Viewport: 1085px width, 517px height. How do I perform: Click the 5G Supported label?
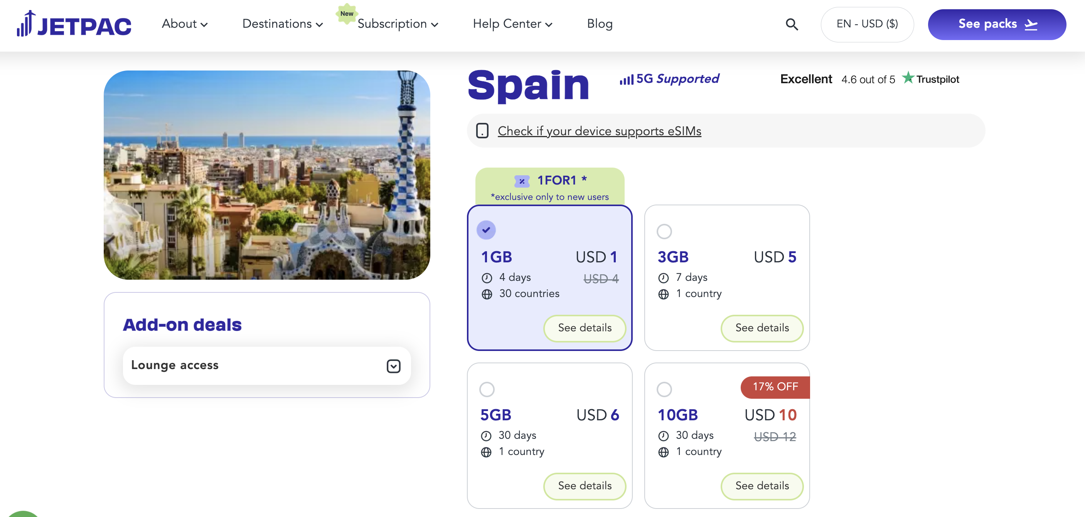tap(677, 79)
